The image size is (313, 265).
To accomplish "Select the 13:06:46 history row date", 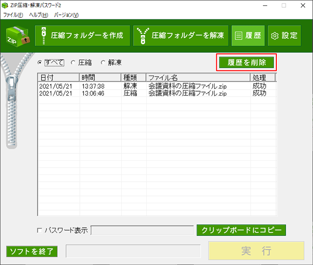I will (x=55, y=94).
